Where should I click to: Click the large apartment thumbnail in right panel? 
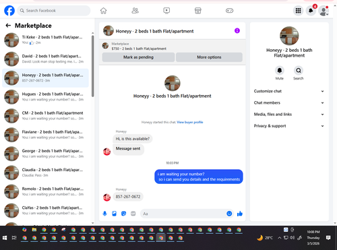(x=289, y=36)
